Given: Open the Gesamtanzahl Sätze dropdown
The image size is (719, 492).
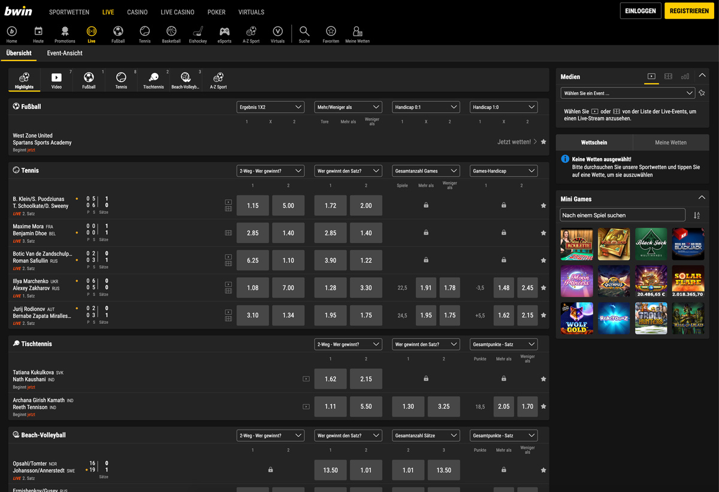Looking at the screenshot, I should click(426, 435).
